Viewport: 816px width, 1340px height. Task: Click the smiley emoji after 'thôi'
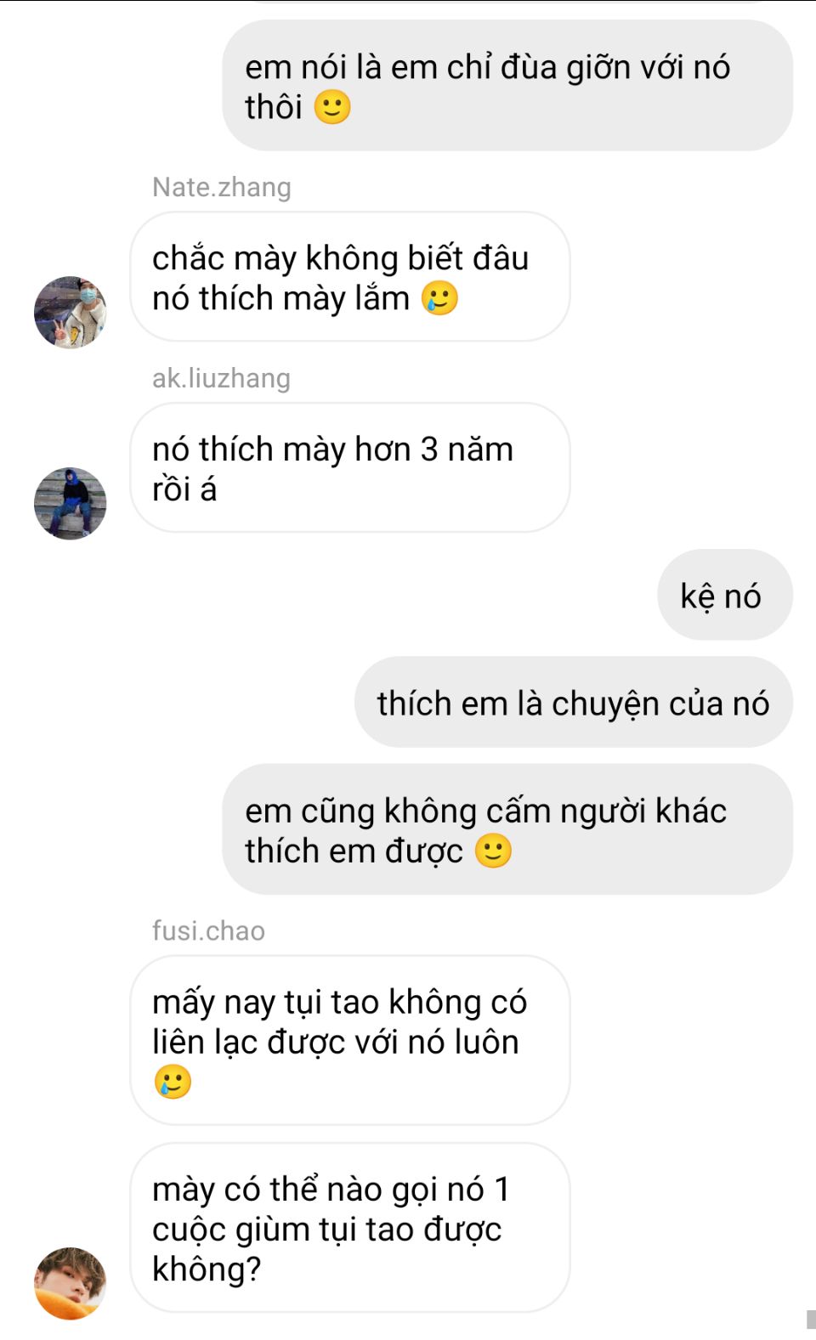pos(332,108)
